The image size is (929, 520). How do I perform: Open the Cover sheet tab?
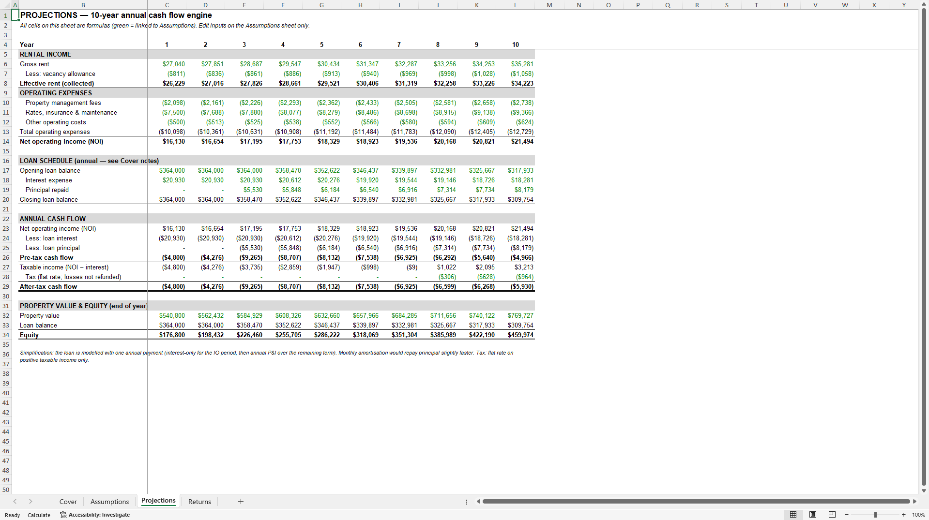[68, 502]
